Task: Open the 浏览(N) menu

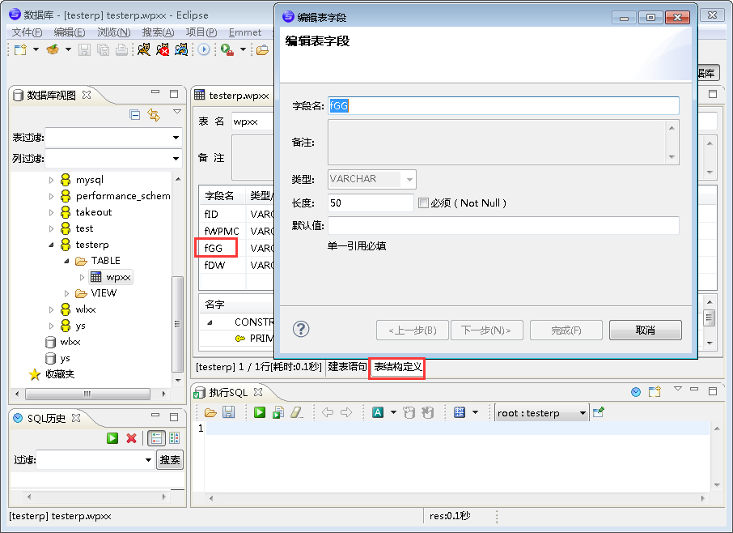Action: [x=113, y=32]
